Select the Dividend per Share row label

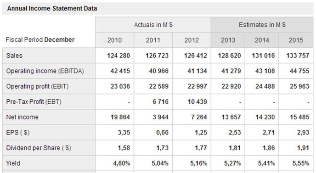(x=39, y=148)
